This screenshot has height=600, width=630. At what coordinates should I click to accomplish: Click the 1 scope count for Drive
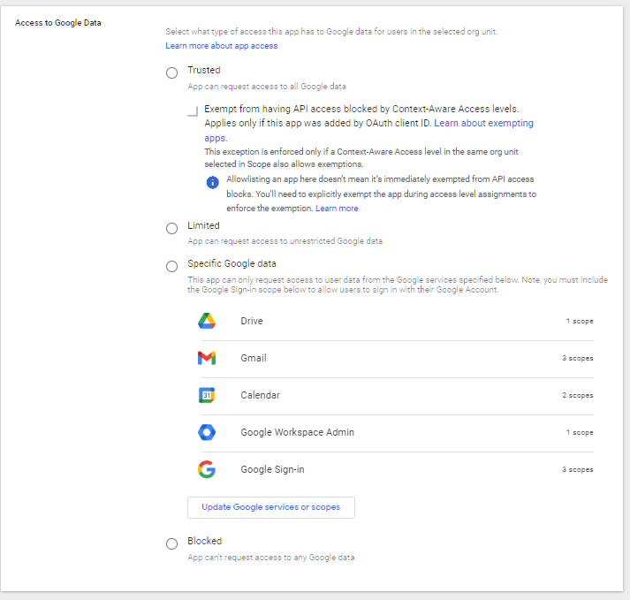(580, 321)
